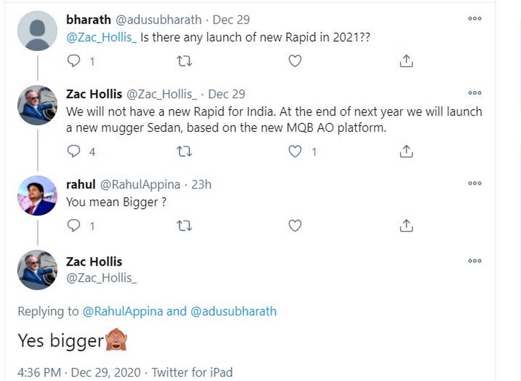Share Zac Hollis's MQB AO platform tweet

pyautogui.click(x=406, y=151)
